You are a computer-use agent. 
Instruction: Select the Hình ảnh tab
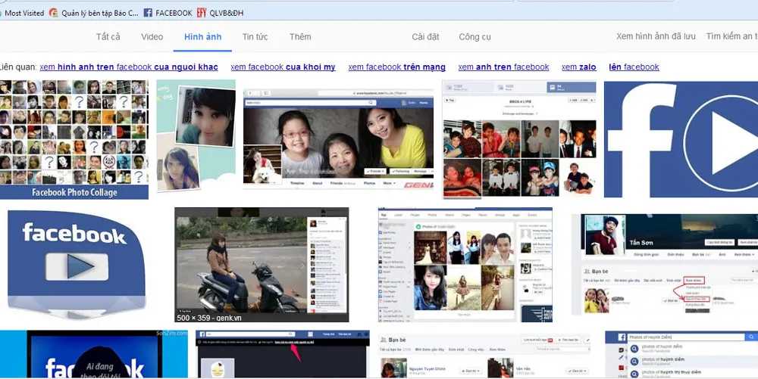coord(202,36)
